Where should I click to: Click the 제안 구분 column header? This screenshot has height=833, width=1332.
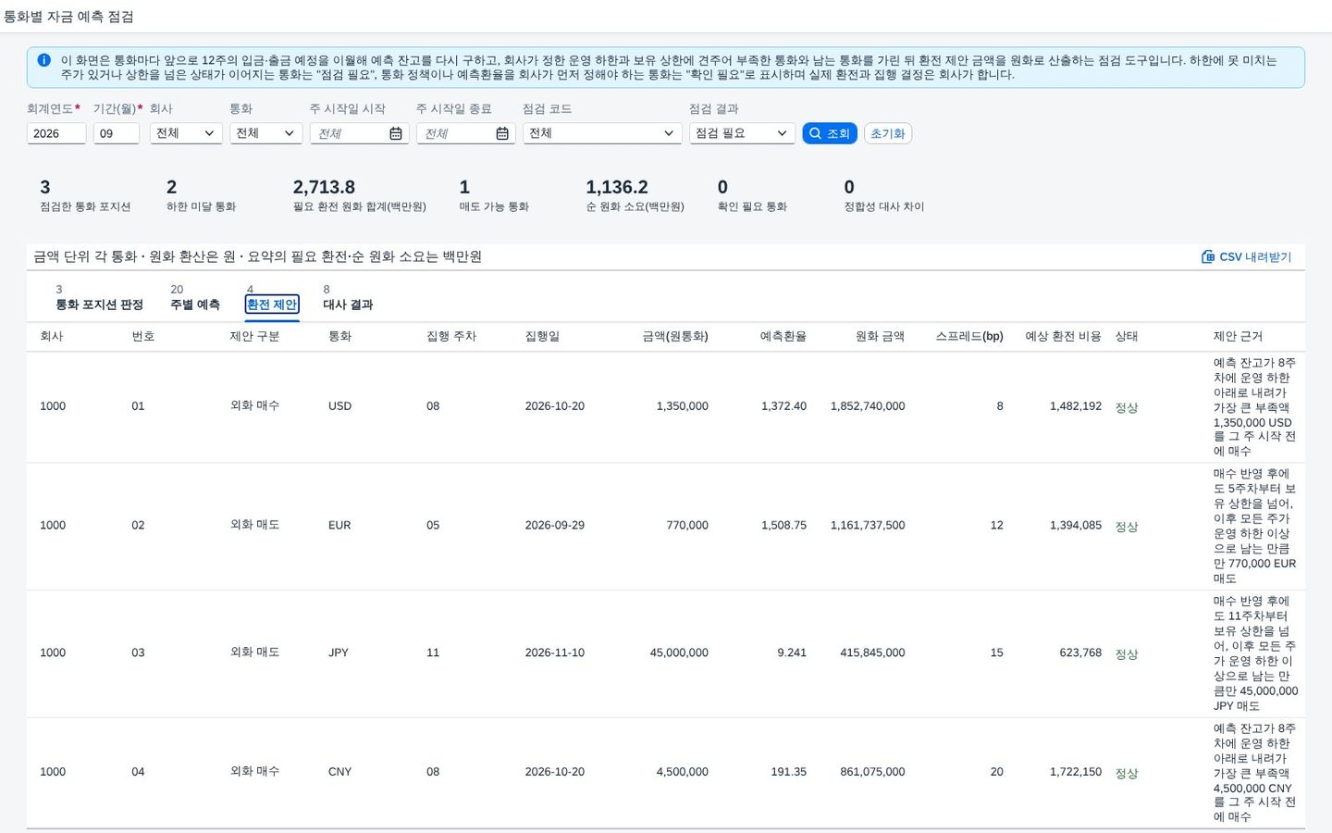(254, 336)
